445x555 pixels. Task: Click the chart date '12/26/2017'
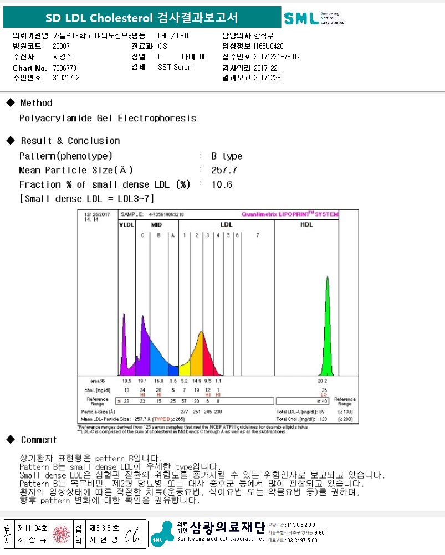(x=97, y=214)
